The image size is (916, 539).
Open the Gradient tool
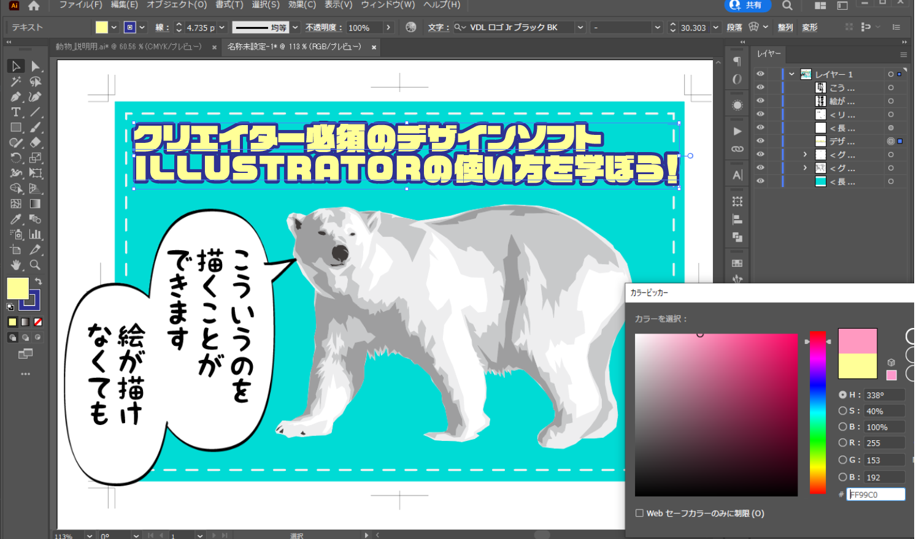pos(34,204)
